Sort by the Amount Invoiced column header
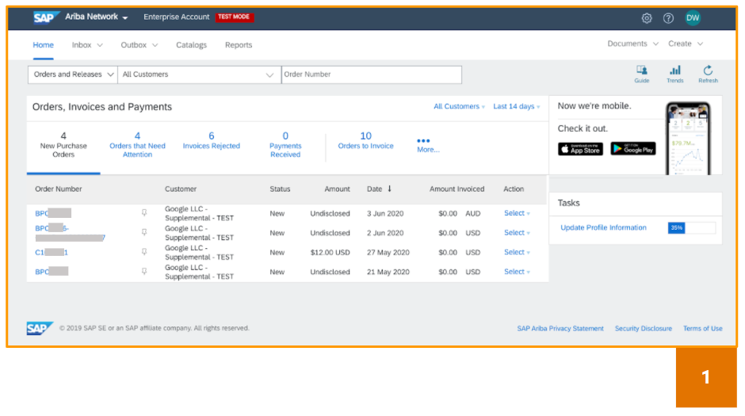Image resolution: width=745 pixels, height=416 pixels. coord(457,189)
